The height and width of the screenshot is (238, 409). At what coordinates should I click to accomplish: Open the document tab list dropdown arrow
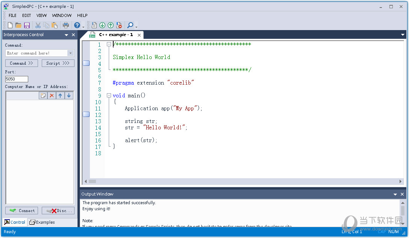coord(403,35)
